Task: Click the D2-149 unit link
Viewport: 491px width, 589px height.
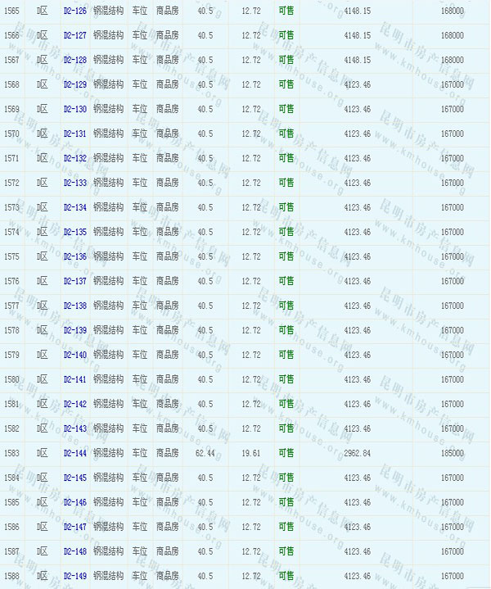Action: coord(74,577)
